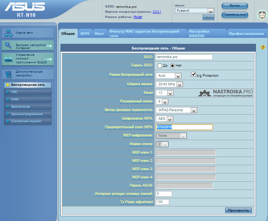The height and width of the screenshot is (221, 268).
Task: Click the Tx Power adjustment label
Action: tap(137, 202)
